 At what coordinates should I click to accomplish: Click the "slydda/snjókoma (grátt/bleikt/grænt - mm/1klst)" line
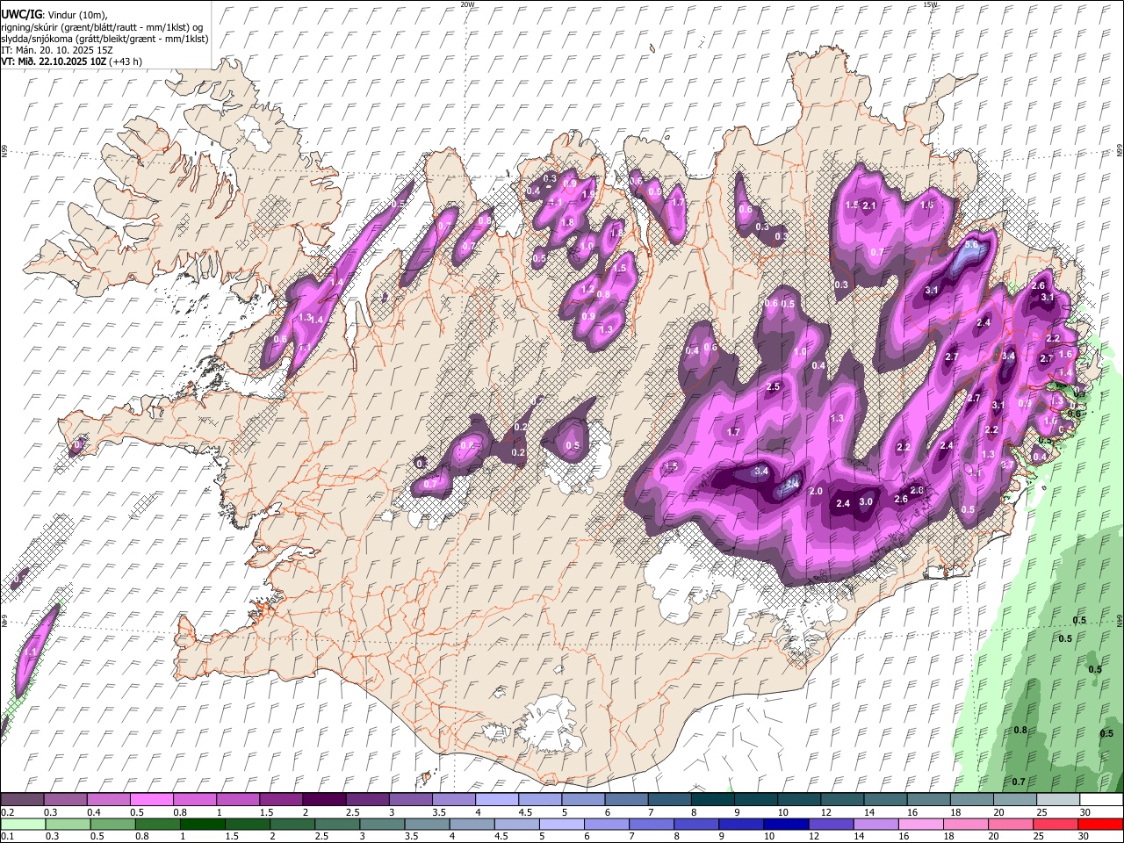point(104,39)
